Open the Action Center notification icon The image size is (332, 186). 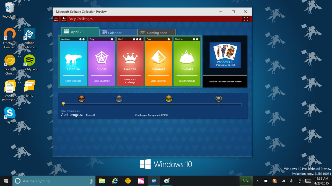point(300,181)
